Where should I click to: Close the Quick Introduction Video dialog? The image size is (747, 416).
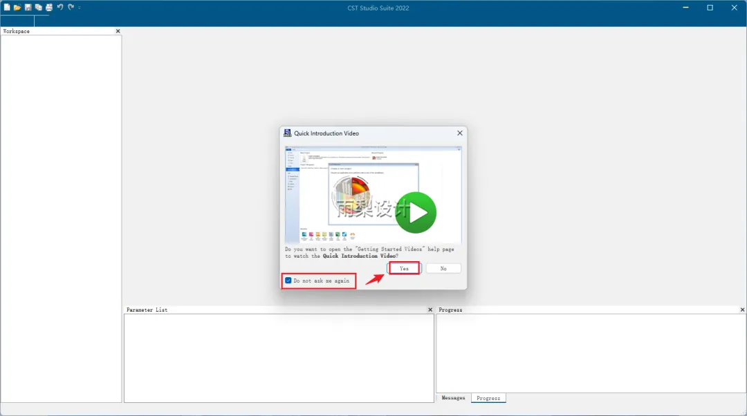[x=460, y=133]
